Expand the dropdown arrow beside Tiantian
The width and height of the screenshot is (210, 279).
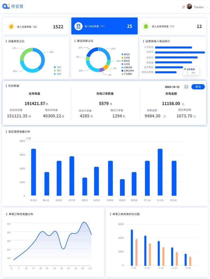[x=207, y=7]
